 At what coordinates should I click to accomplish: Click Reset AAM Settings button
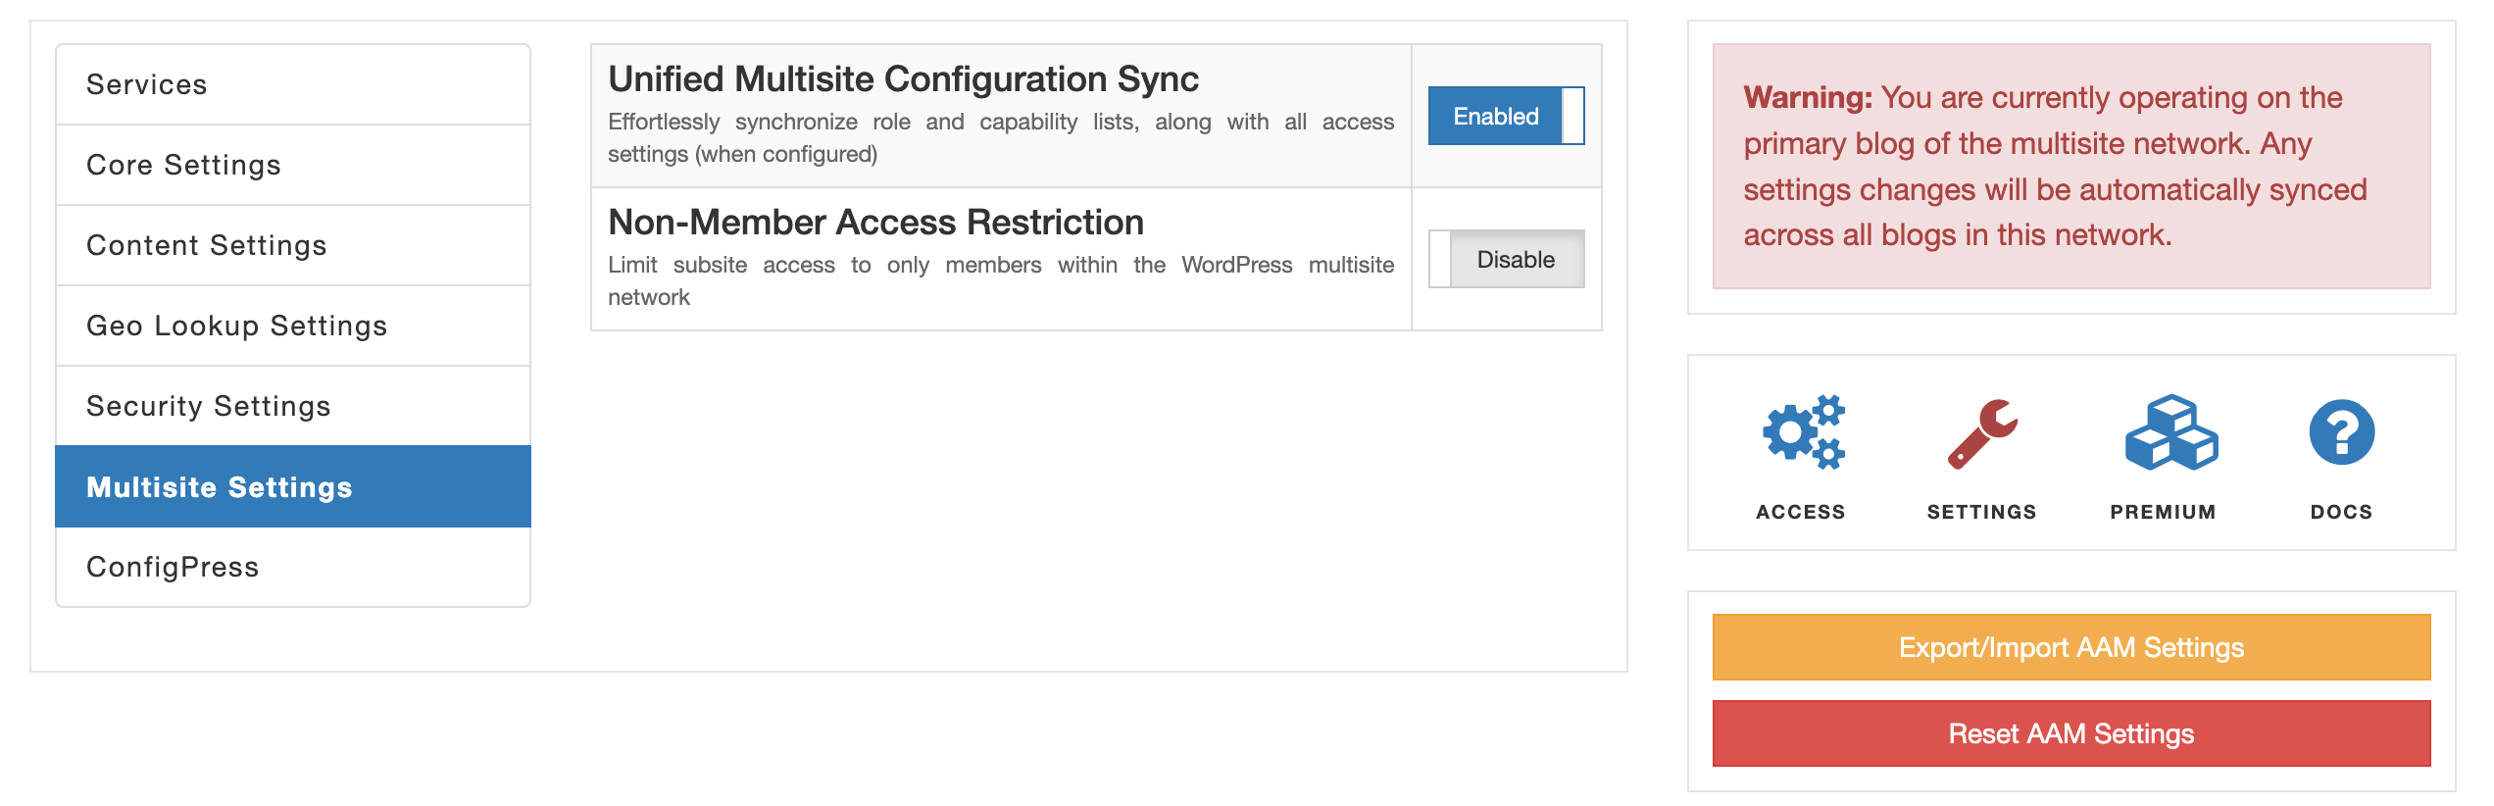(2070, 733)
